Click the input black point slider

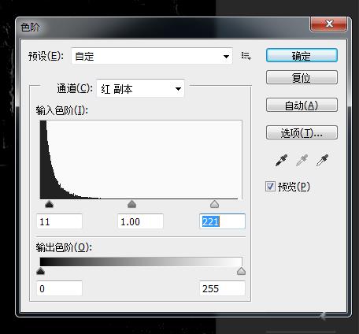pyautogui.click(x=49, y=204)
